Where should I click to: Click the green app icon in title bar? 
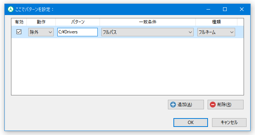(11, 9)
